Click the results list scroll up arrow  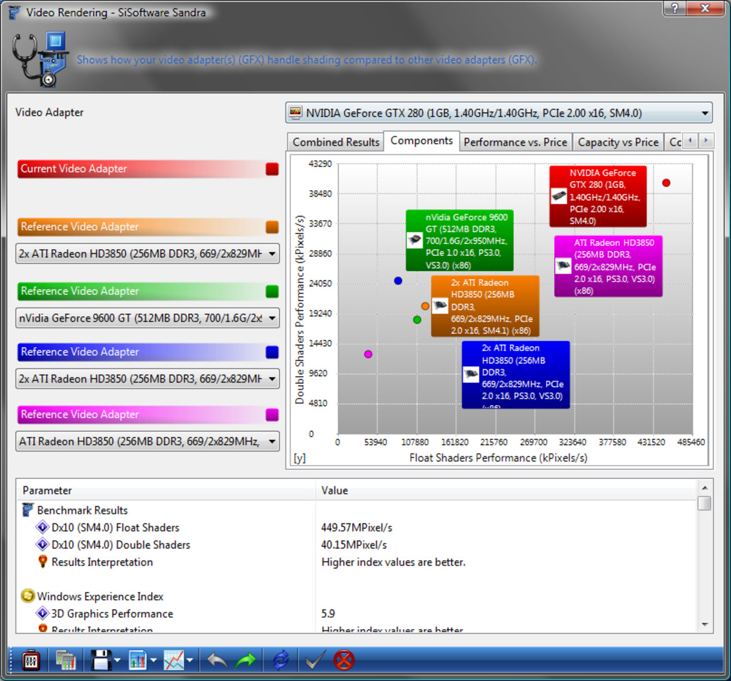coord(705,488)
